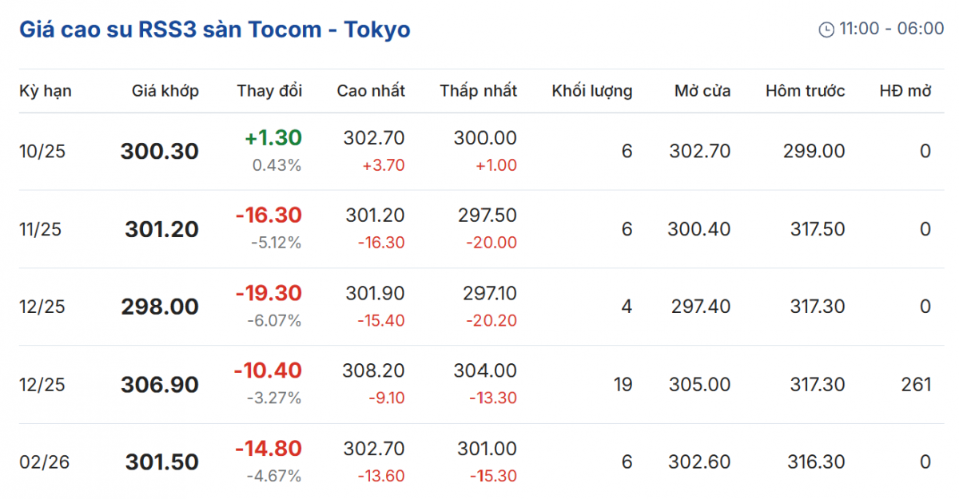Click the matched price 306.90
The width and height of the screenshot is (959, 499).
coord(160,385)
